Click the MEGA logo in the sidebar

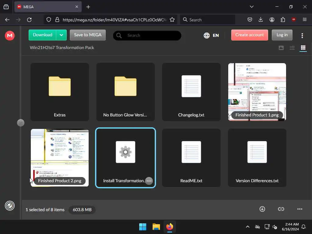click(9, 36)
